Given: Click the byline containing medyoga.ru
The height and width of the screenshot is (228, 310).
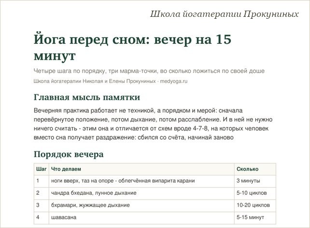Looking at the screenshot, I should point(111,81).
